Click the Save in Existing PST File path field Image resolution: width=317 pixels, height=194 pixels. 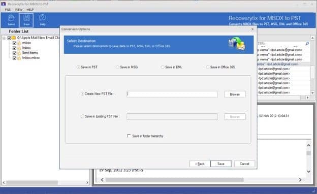[172, 117]
